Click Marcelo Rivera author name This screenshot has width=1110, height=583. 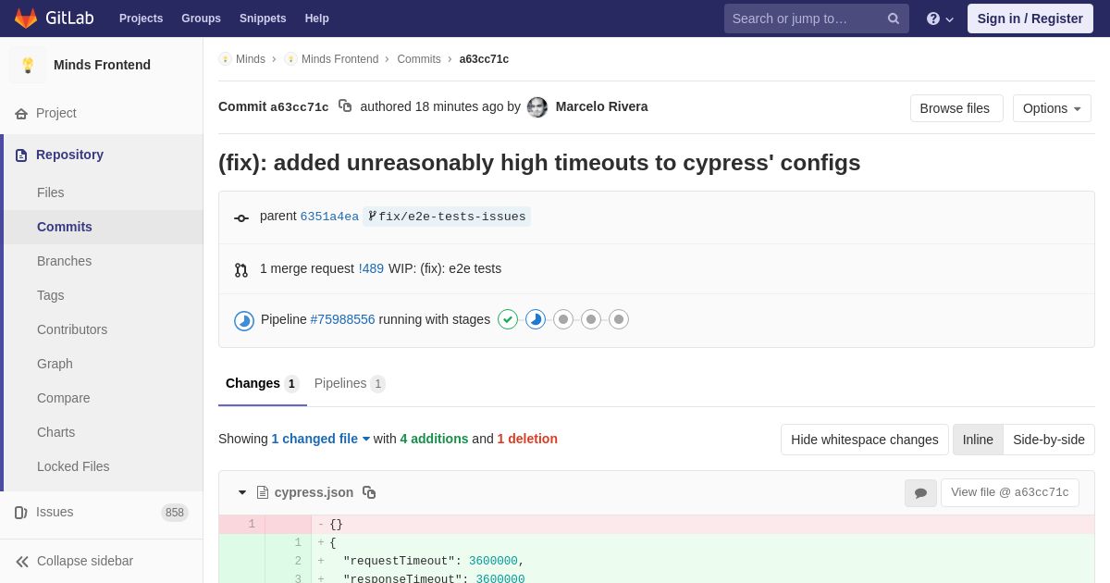tap(602, 106)
